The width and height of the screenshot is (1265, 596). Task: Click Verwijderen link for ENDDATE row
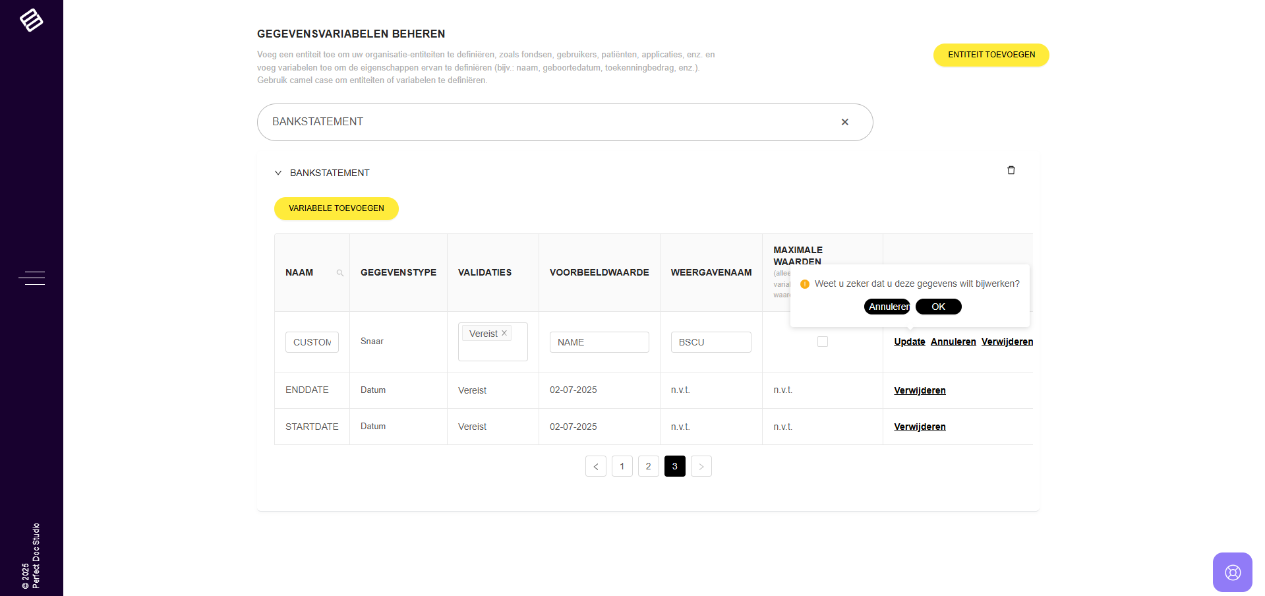click(x=920, y=390)
